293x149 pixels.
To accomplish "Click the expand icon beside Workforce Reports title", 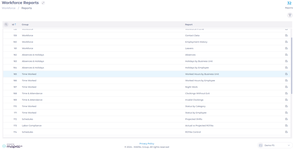I will point(43,3).
